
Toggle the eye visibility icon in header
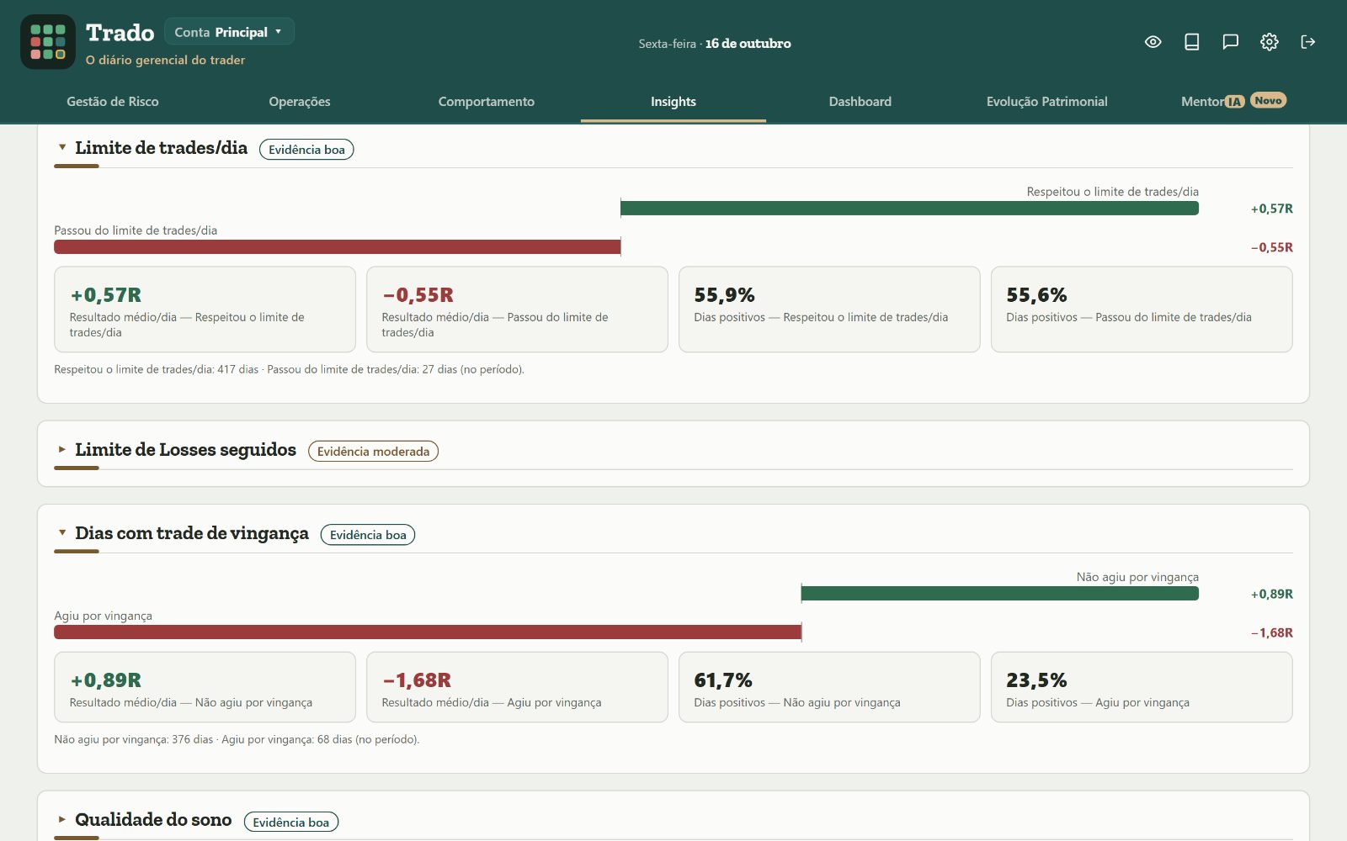1153,42
